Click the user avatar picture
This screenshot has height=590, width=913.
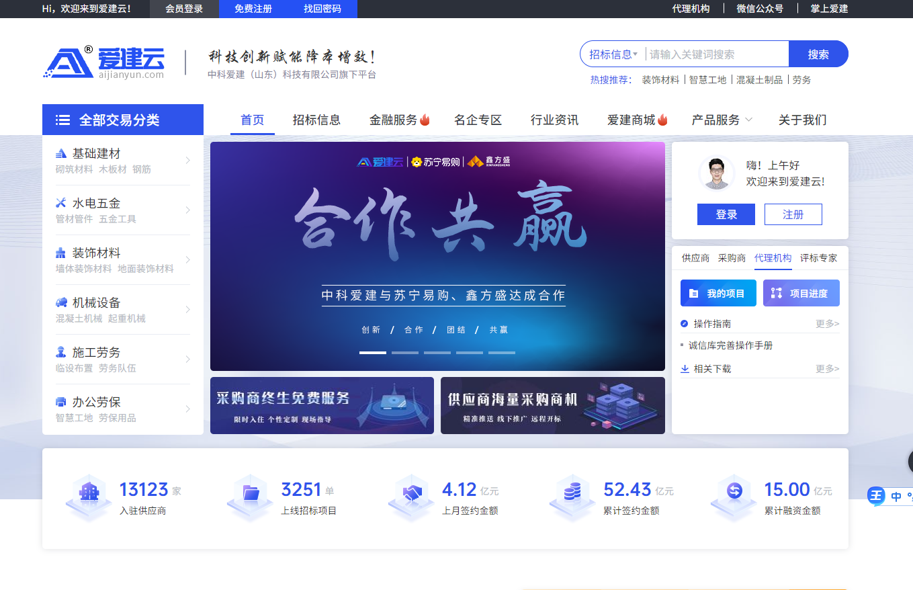pos(717,173)
